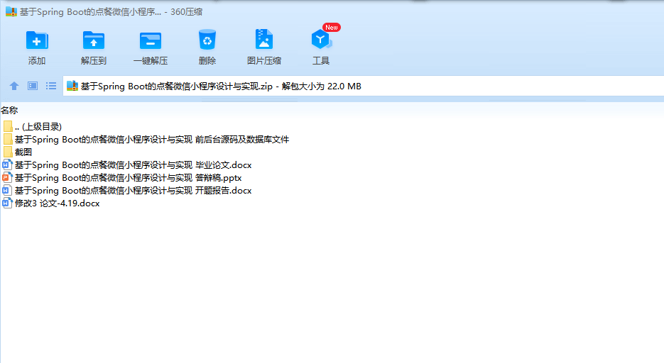664x363 pixels.
Task: Click the zip archive icon in the path bar
Action: [72, 86]
